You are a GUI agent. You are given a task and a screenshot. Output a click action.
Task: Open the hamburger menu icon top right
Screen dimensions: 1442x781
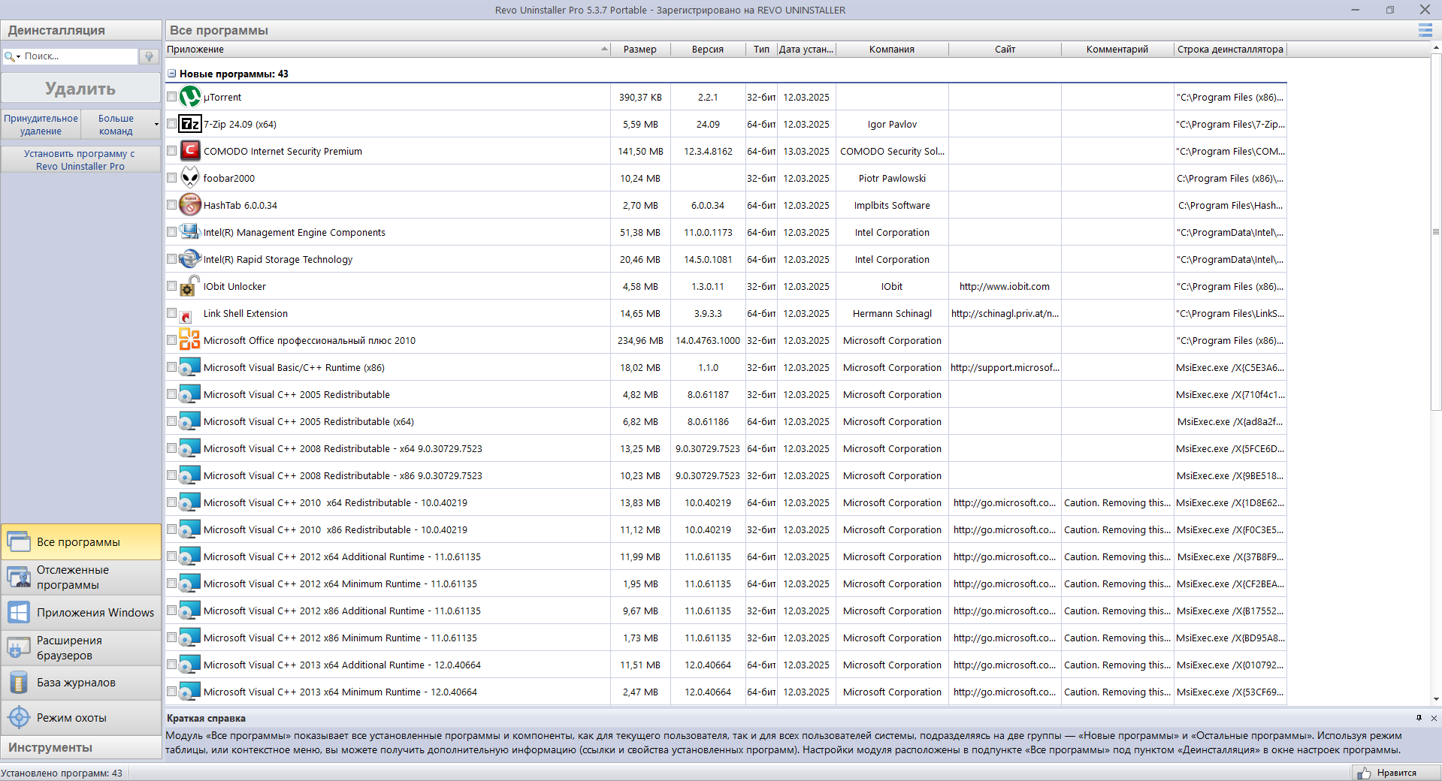(x=1425, y=30)
